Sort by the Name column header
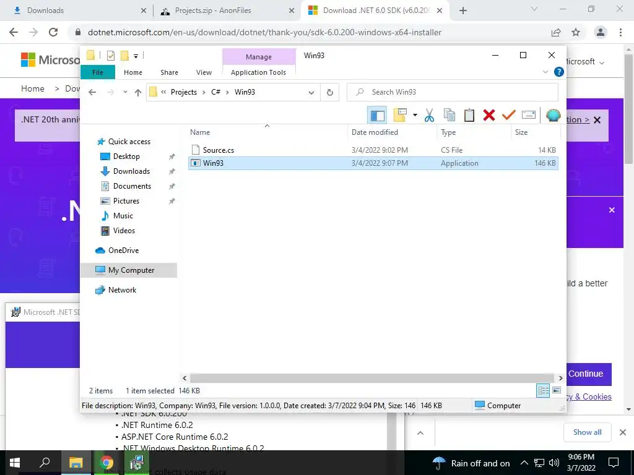Image resolution: width=634 pixels, height=475 pixels. click(267, 132)
